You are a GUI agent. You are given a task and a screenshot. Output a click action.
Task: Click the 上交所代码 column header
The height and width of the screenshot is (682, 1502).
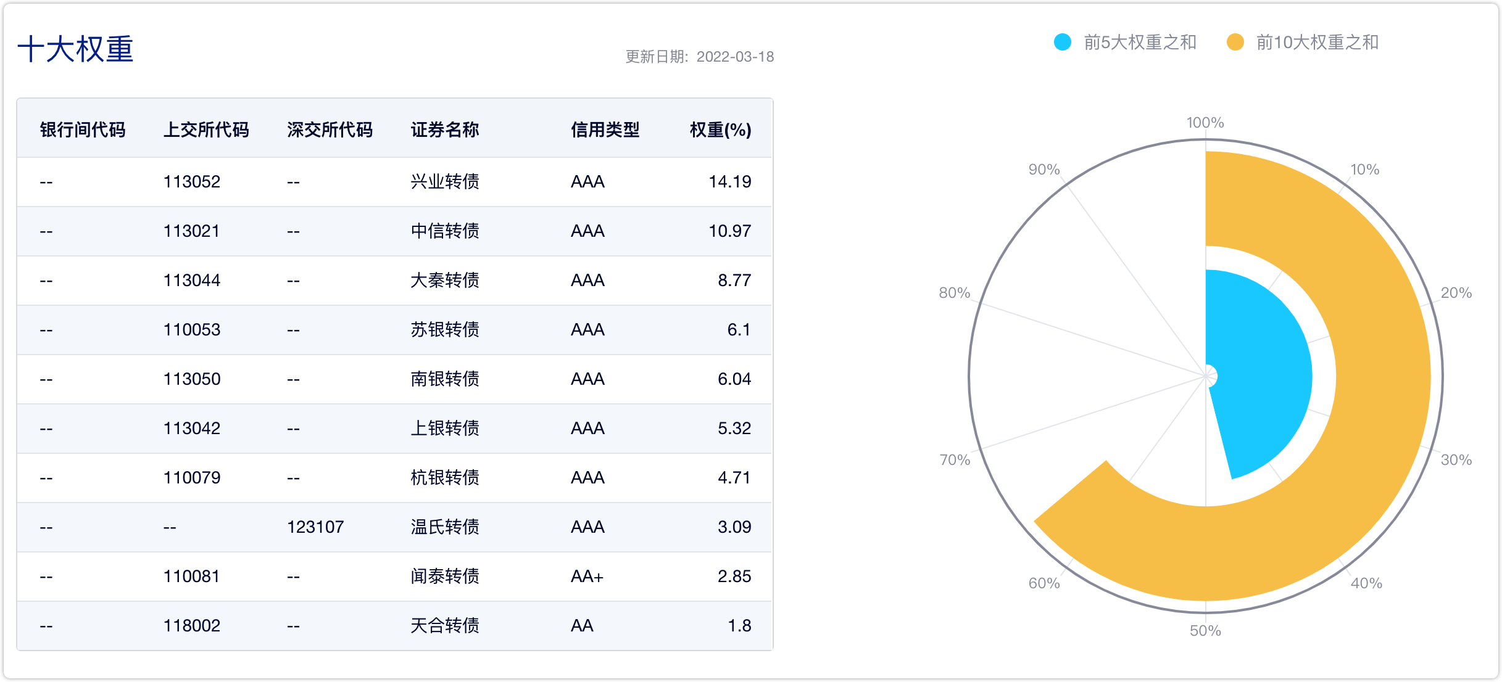pos(206,129)
